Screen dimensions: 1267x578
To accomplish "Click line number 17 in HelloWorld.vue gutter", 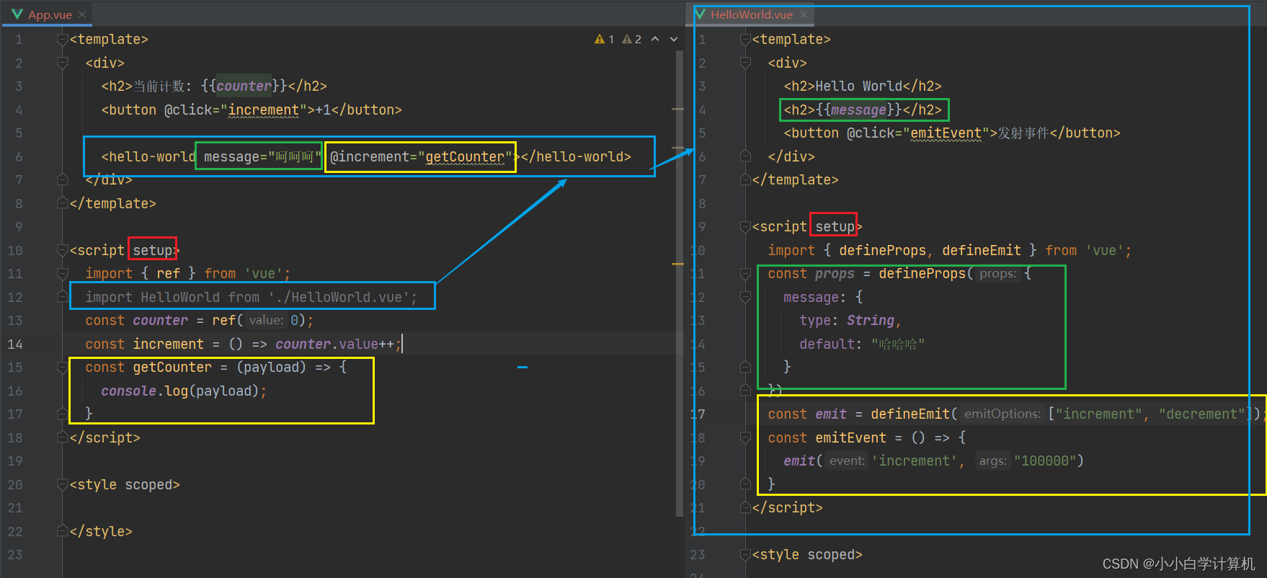I will (x=698, y=414).
